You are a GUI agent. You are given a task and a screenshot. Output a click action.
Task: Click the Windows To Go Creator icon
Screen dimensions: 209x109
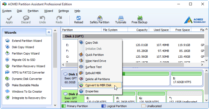pyautogui.click(x=7, y=91)
